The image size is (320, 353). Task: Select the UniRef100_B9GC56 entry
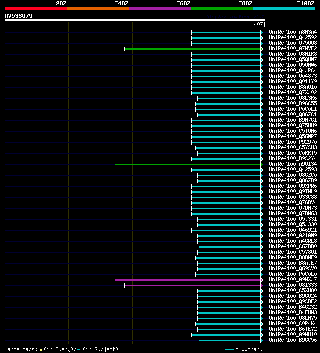coord(293,340)
